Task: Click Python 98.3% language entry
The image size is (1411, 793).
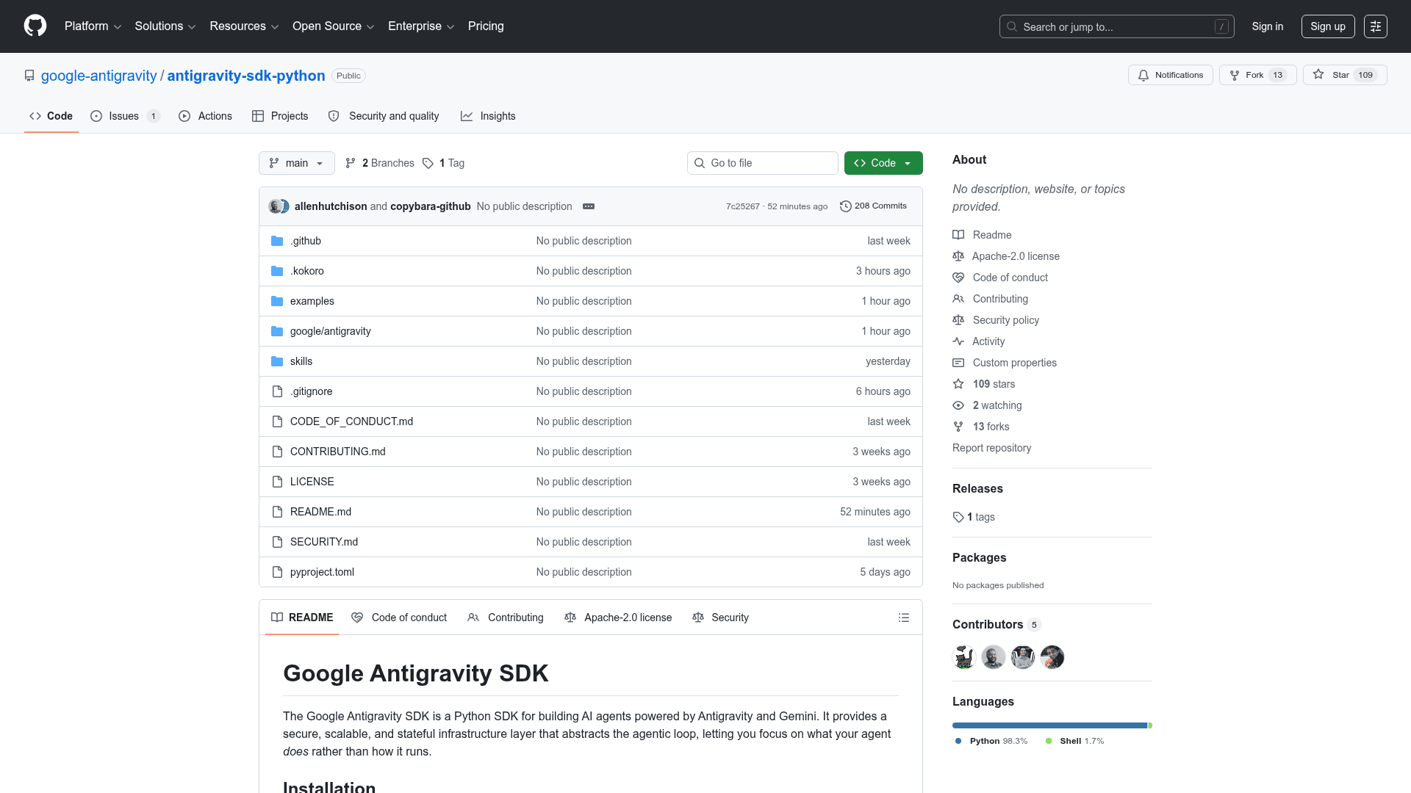Action: point(991,741)
